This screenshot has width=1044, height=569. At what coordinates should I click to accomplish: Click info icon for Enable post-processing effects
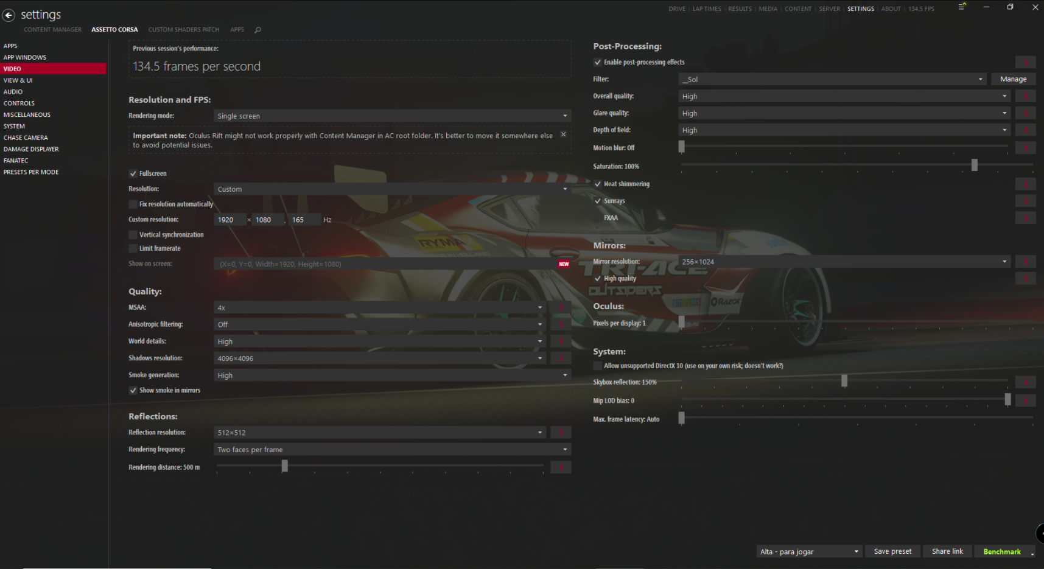click(1025, 62)
